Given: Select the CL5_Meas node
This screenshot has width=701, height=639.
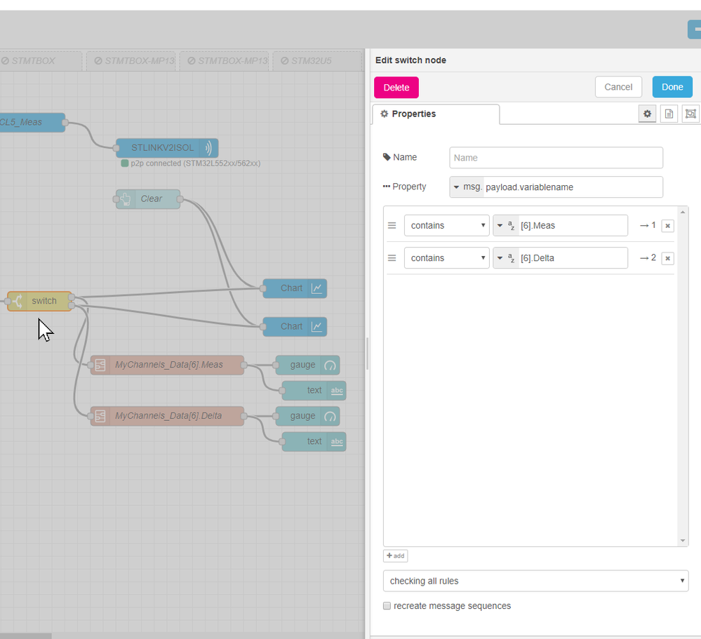Looking at the screenshot, I should [32, 123].
